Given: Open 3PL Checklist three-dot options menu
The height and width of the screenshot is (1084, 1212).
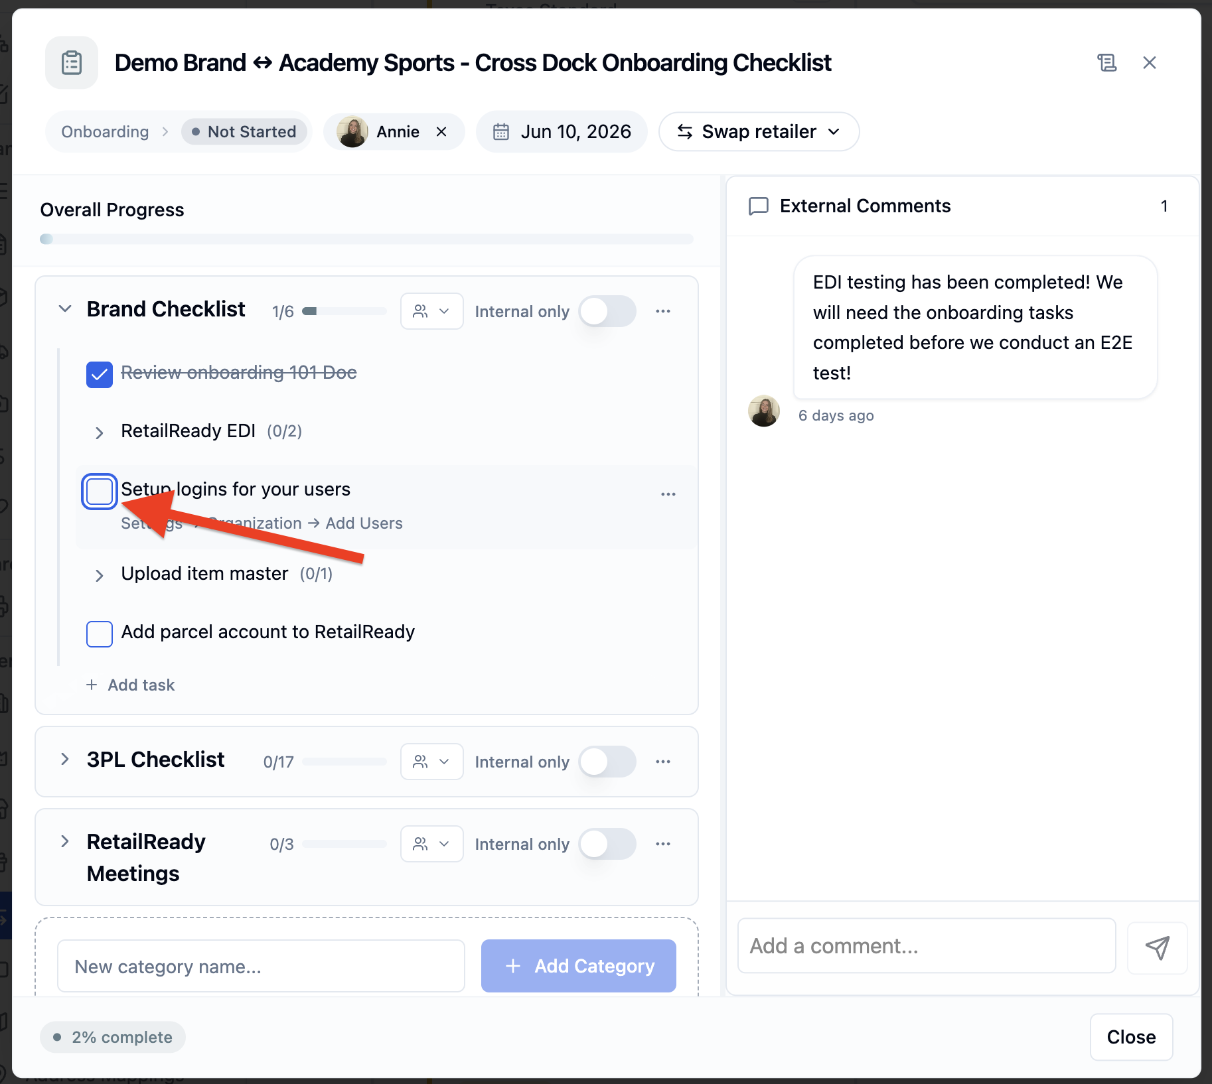Looking at the screenshot, I should pos(663,762).
